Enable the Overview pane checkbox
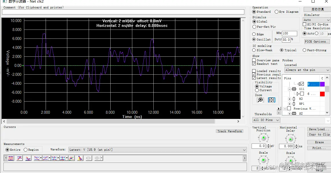Image resolution: width=331 pixels, height=173 pixels. click(254, 60)
